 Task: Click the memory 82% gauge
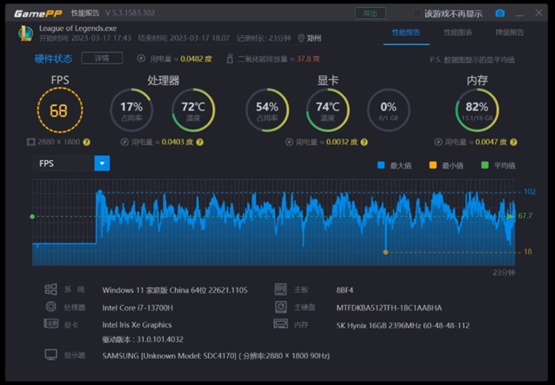click(477, 110)
